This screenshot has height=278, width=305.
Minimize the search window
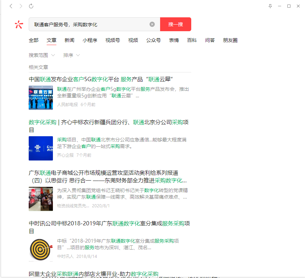click(279, 6)
